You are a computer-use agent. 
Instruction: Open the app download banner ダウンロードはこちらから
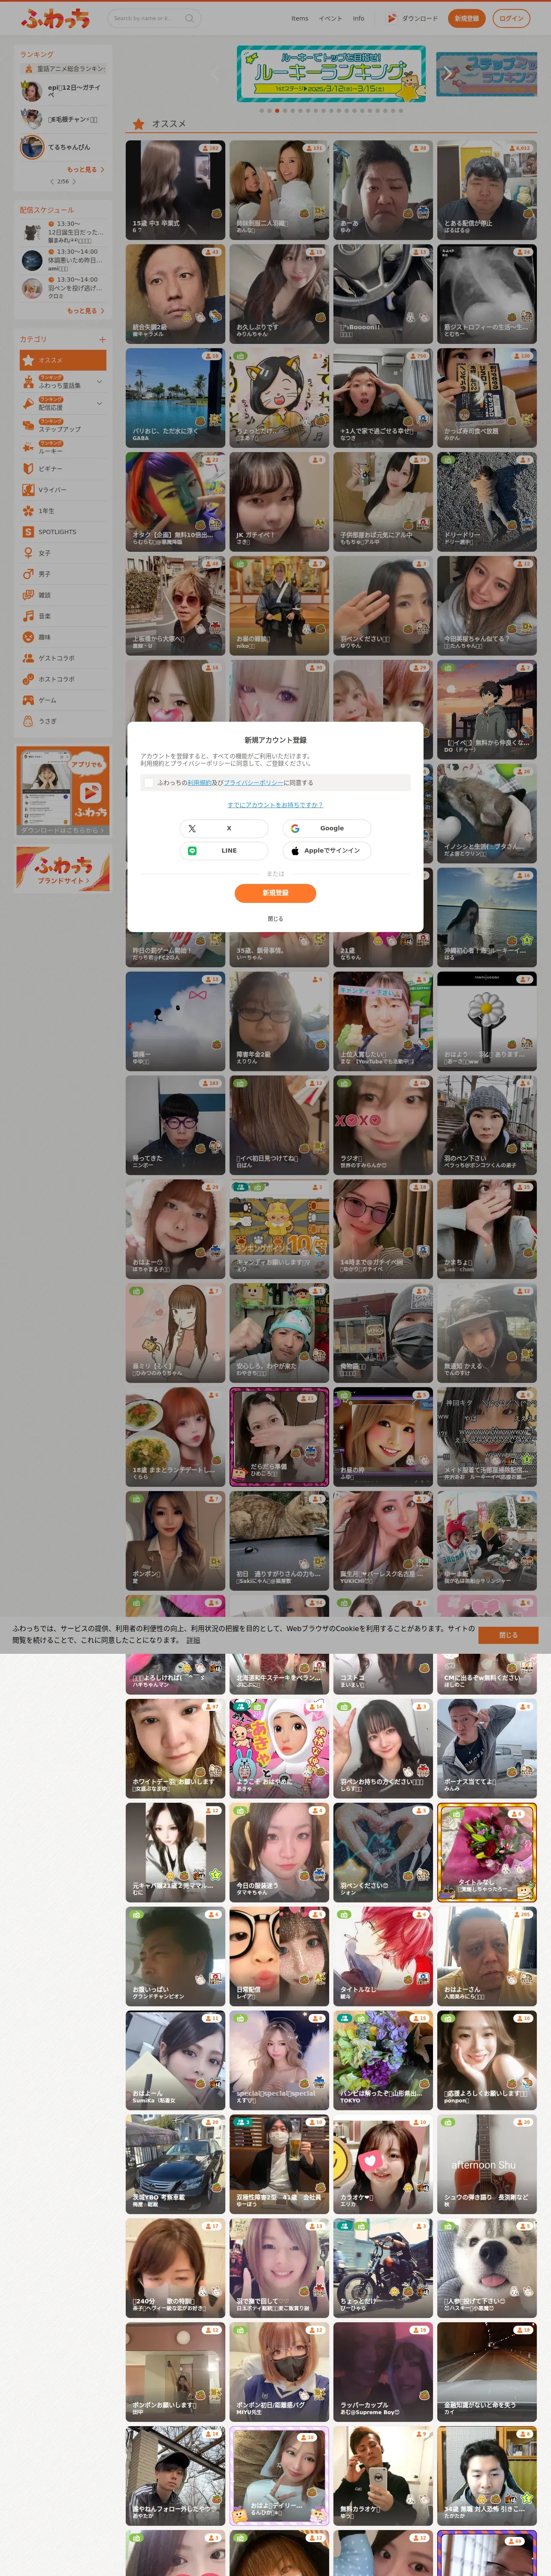[x=63, y=790]
